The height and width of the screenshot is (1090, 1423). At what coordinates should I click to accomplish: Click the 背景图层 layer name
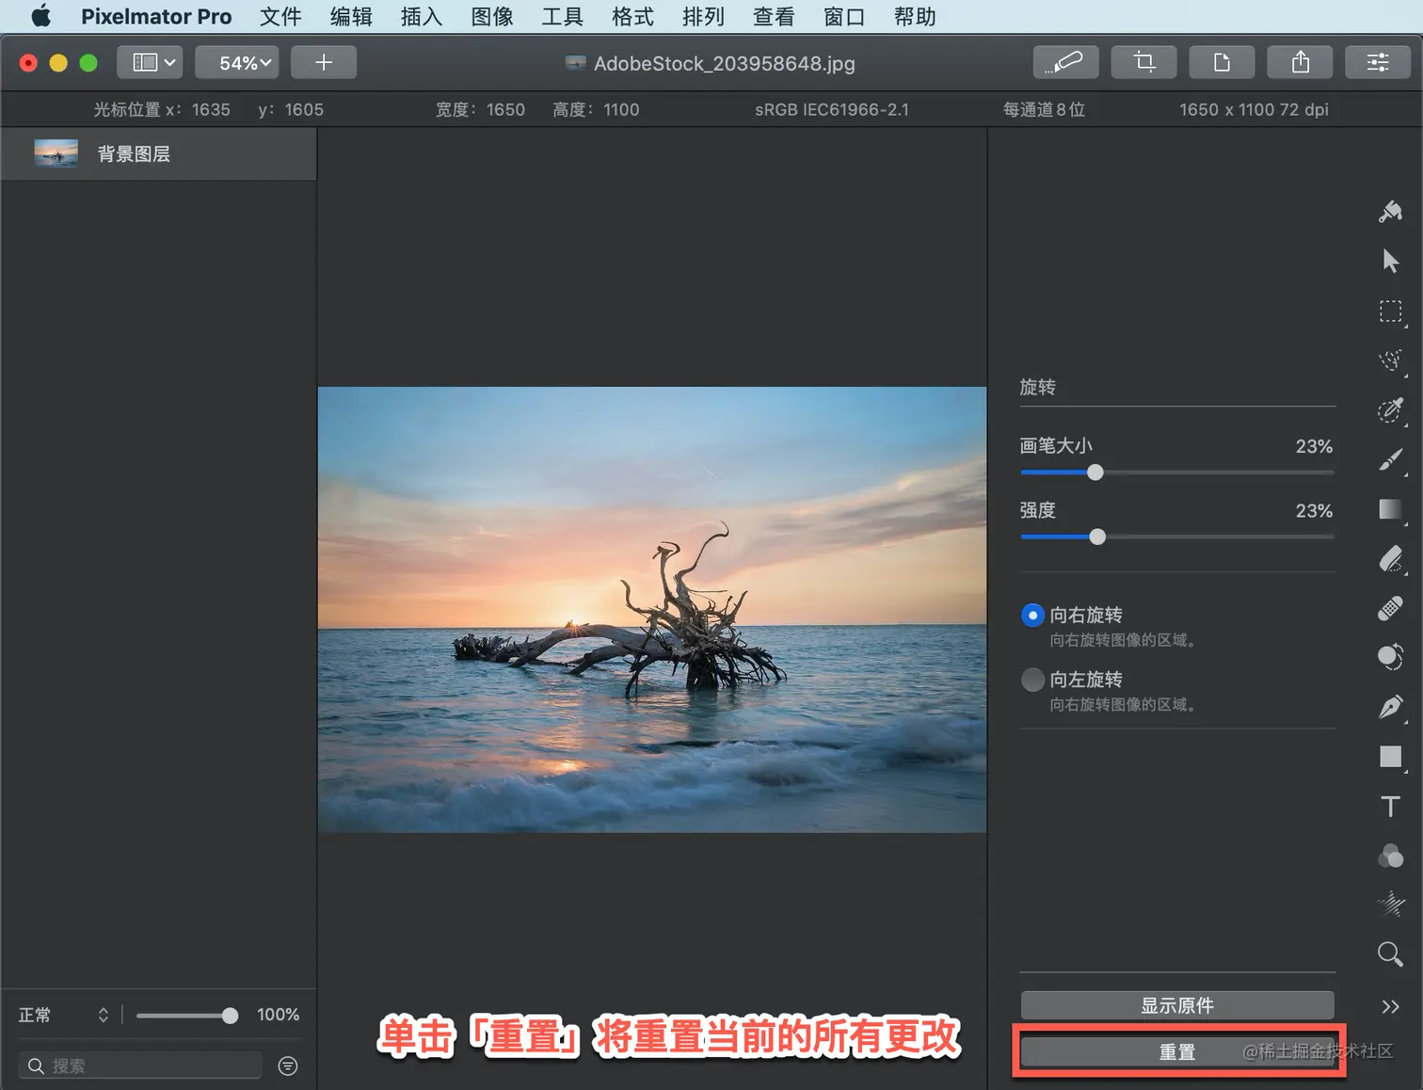click(x=134, y=154)
